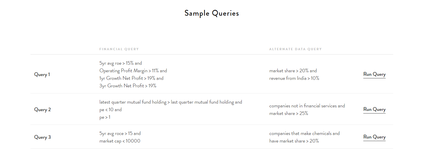The height and width of the screenshot is (164, 428).
Task: Open the Run Query link for Query 3
Action: [x=374, y=137]
